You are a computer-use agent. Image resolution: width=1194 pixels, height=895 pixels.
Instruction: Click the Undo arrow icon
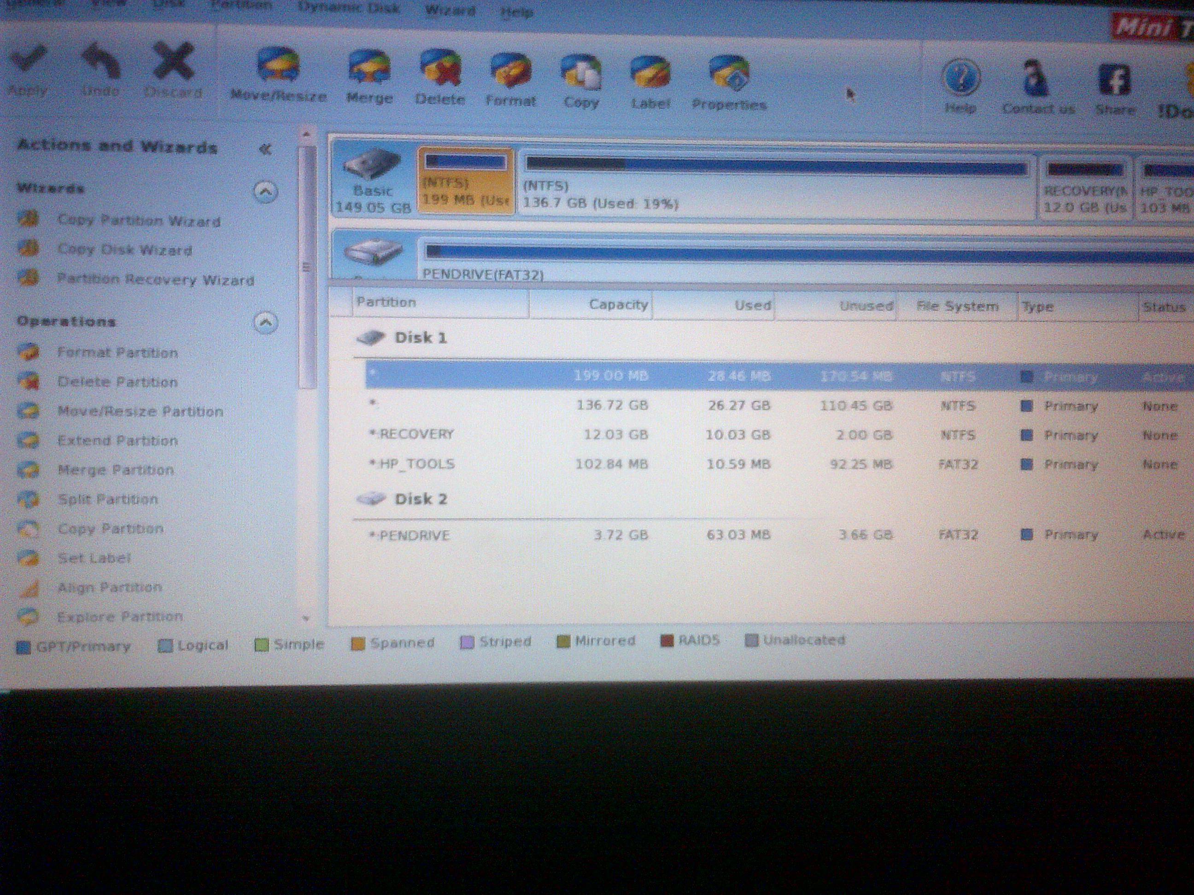tap(100, 60)
